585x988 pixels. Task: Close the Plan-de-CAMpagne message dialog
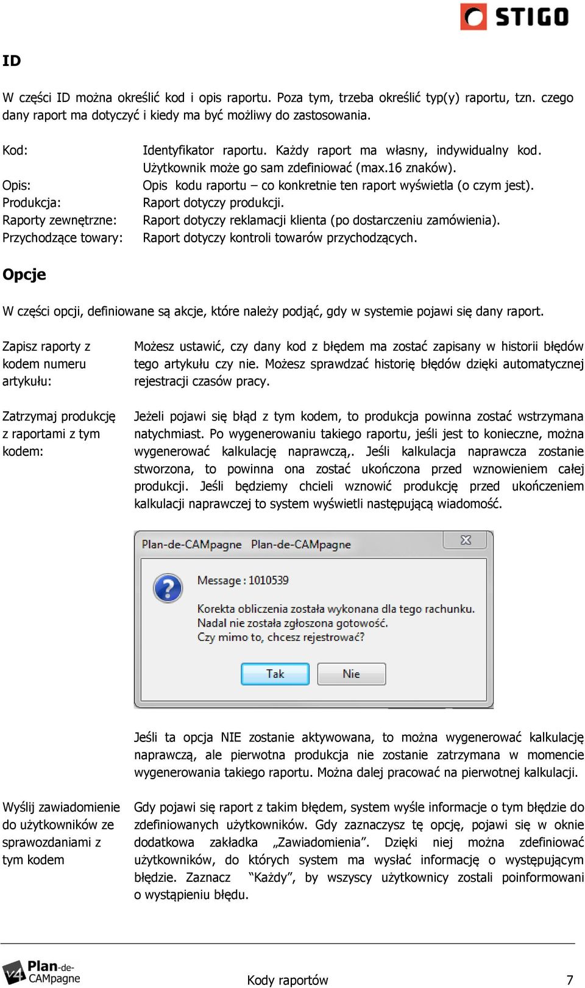pos(466,540)
